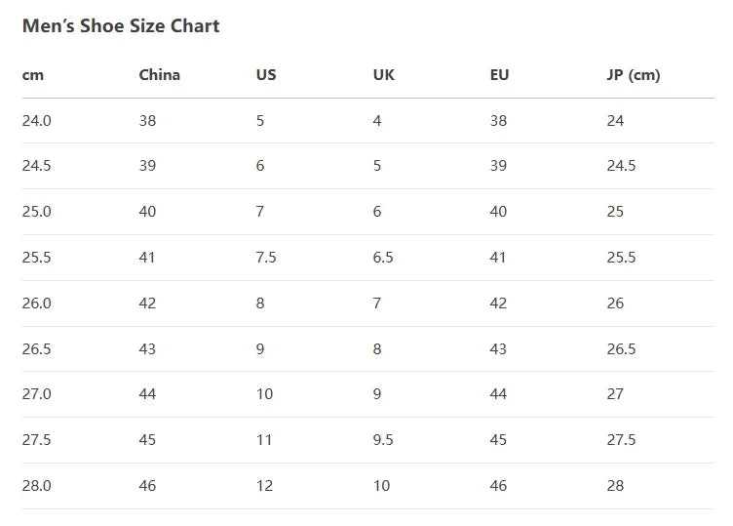The width and height of the screenshot is (733, 526).
Task: Select the 24.0 cm row value
Action: (36, 121)
